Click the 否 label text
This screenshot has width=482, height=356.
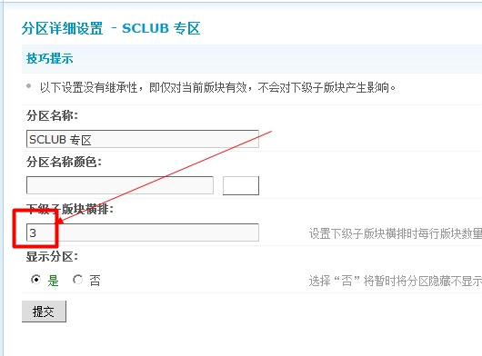pyautogui.click(x=95, y=281)
